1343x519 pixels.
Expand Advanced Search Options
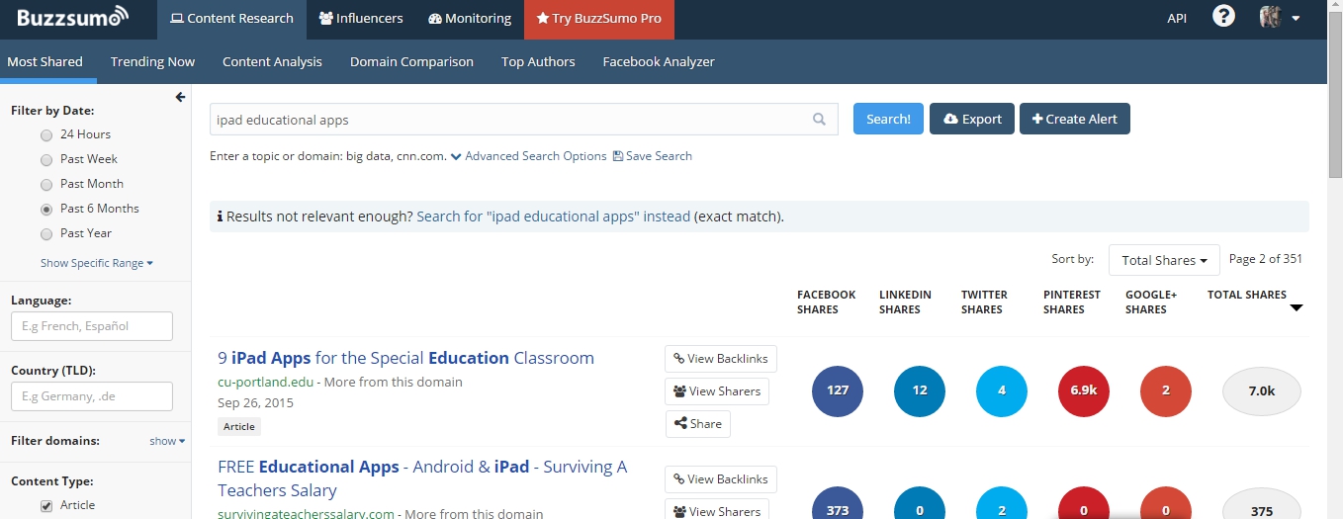[528, 156]
